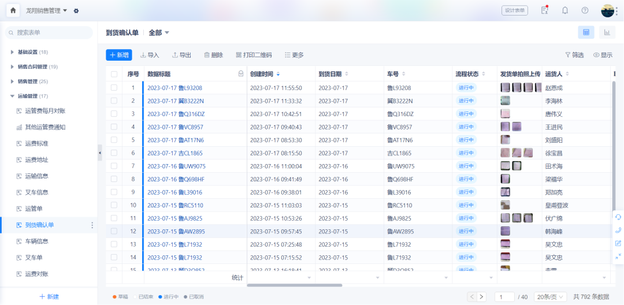Image resolution: width=624 pixels, height=305 pixels.
Task: Open 筛选 filter option
Action: coord(575,55)
